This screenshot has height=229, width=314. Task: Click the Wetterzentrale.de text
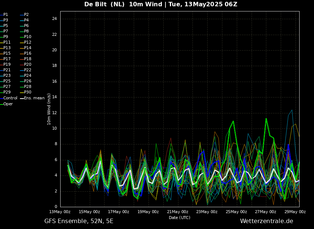[x=266, y=221]
